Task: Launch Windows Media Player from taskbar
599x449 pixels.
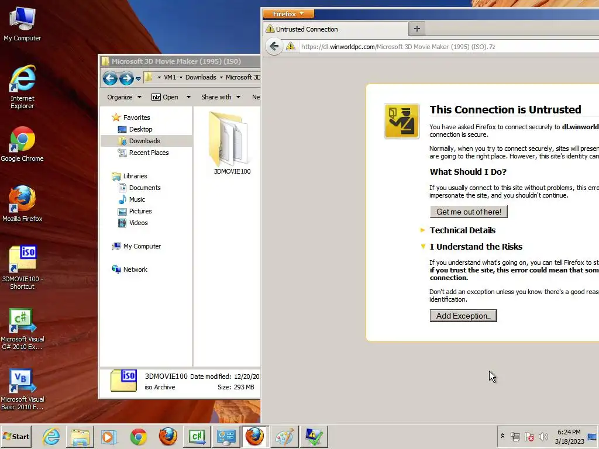Action: pos(108,436)
